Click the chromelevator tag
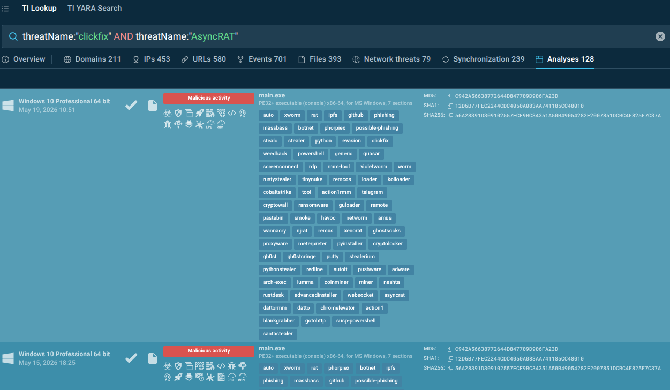The image size is (670, 390). click(x=337, y=308)
